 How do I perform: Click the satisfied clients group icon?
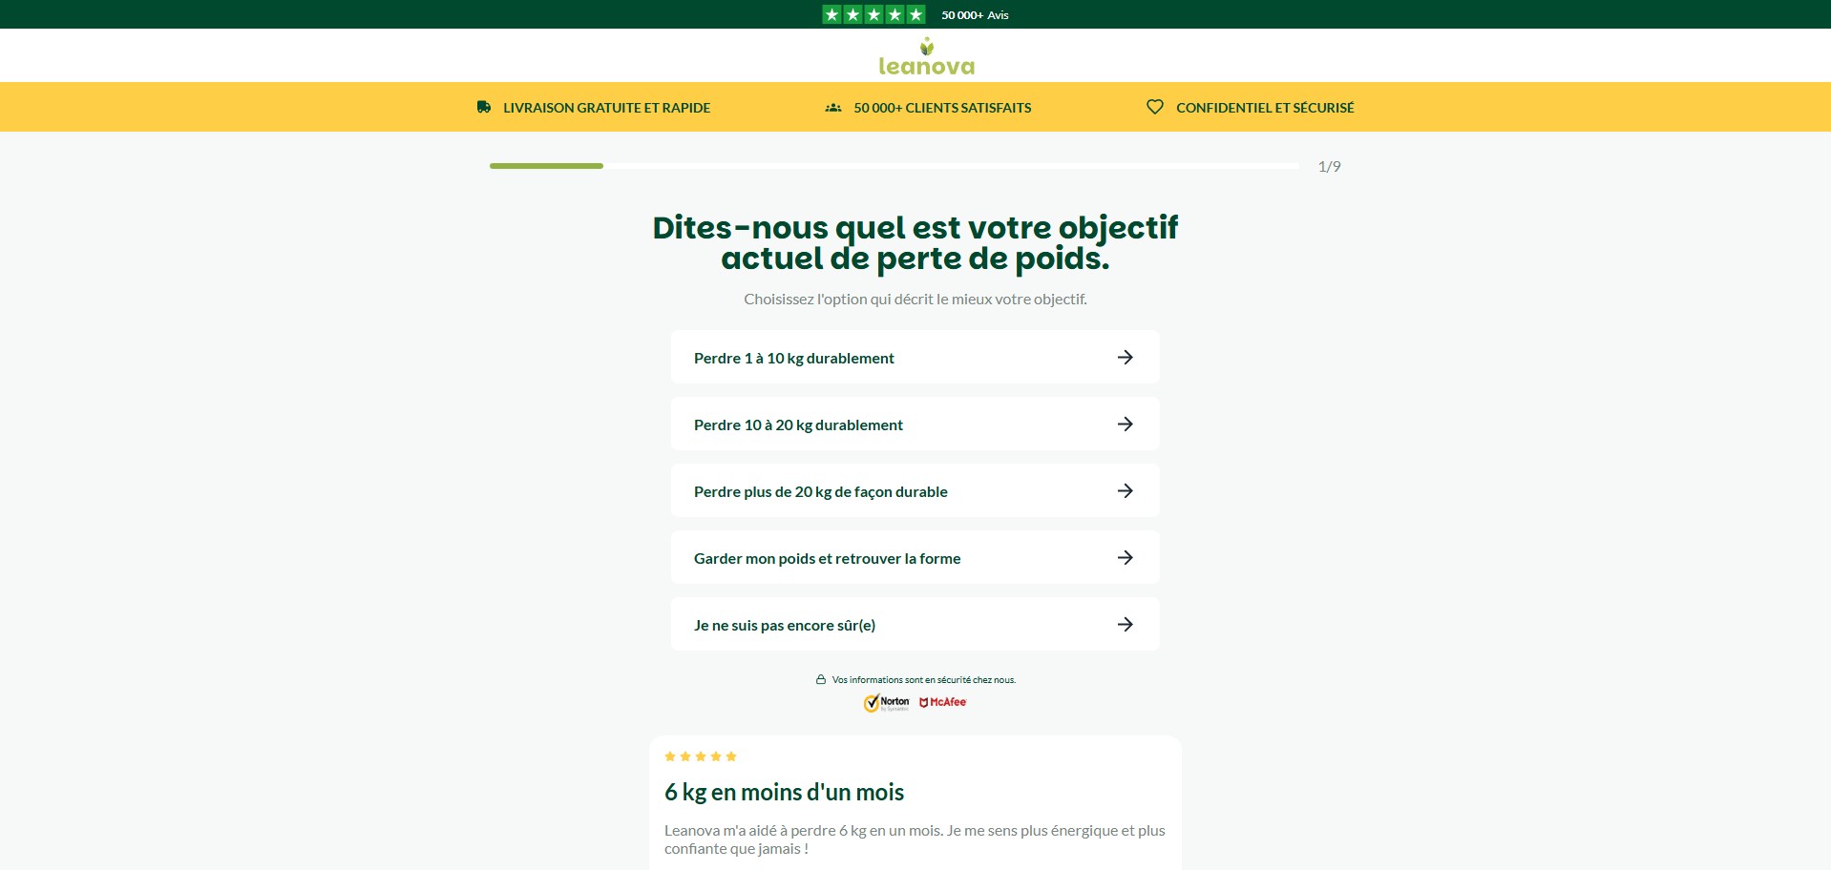point(833,108)
